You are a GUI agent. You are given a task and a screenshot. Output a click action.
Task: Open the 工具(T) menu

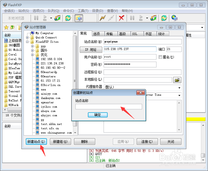83,11
